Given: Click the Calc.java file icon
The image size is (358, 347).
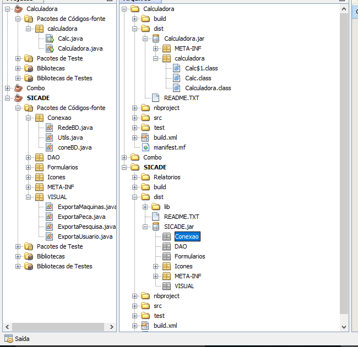Looking at the screenshot, I should [x=50, y=38].
